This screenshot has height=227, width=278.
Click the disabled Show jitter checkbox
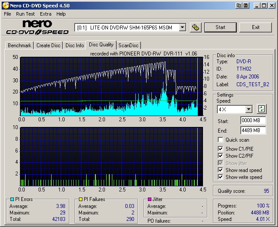coord(220,163)
